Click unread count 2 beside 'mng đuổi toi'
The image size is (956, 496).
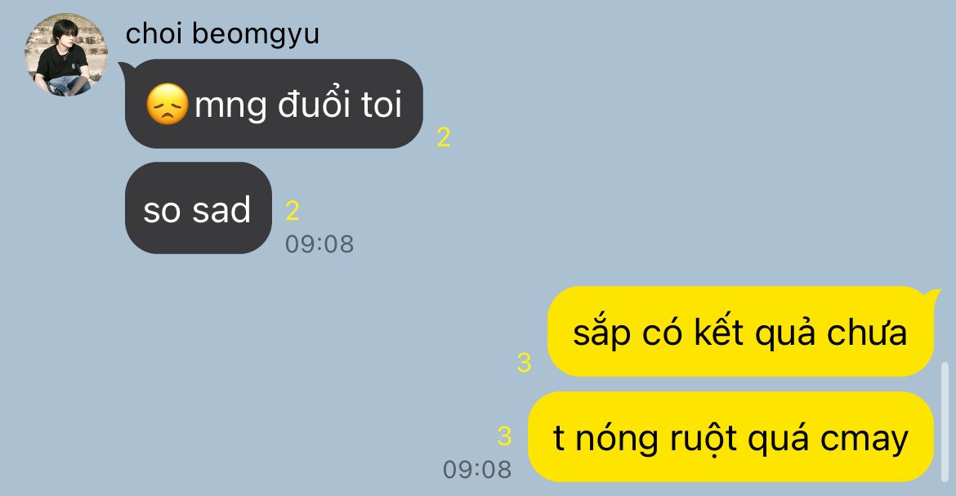443,137
